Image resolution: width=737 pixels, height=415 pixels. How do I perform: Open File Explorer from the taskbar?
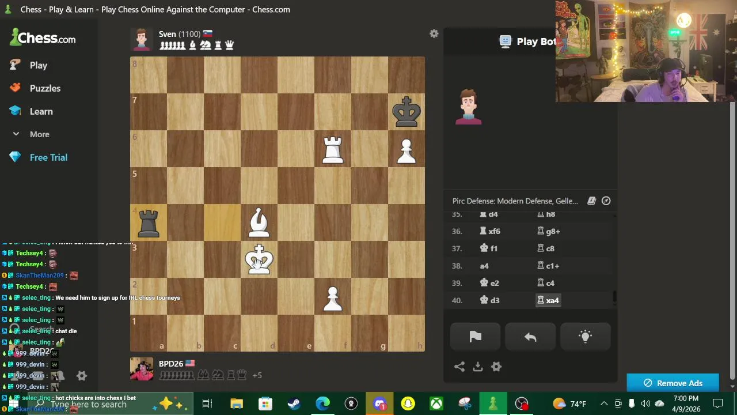(237, 404)
